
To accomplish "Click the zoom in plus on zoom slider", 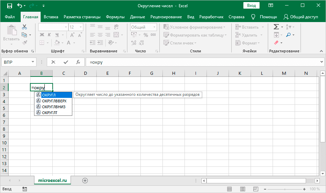I will (x=305, y=189).
